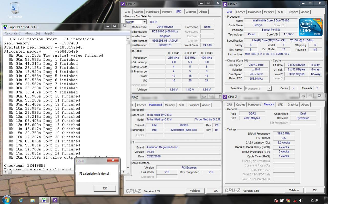The image size is (338, 204).
Task: Open the About...(A) menu in Super PI
Action: pyautogui.click(x=33, y=33)
